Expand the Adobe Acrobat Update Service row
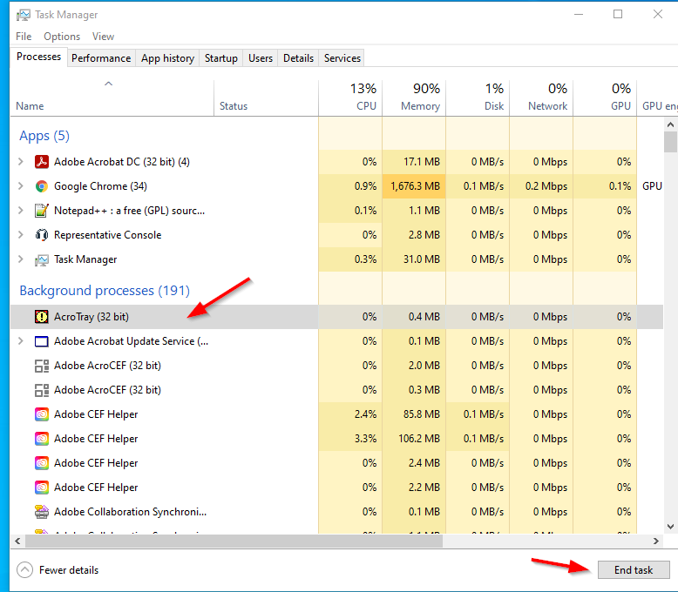The width and height of the screenshot is (678, 592). (x=21, y=341)
